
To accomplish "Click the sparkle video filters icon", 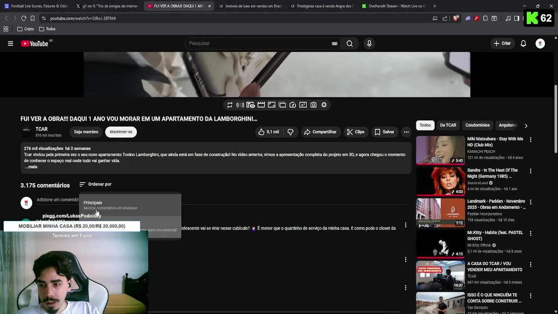I will pyautogui.click(x=303, y=105).
